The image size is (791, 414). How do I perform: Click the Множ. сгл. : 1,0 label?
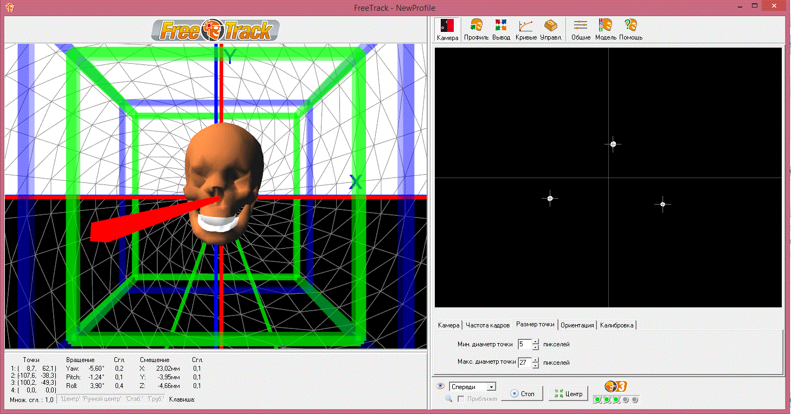point(31,399)
